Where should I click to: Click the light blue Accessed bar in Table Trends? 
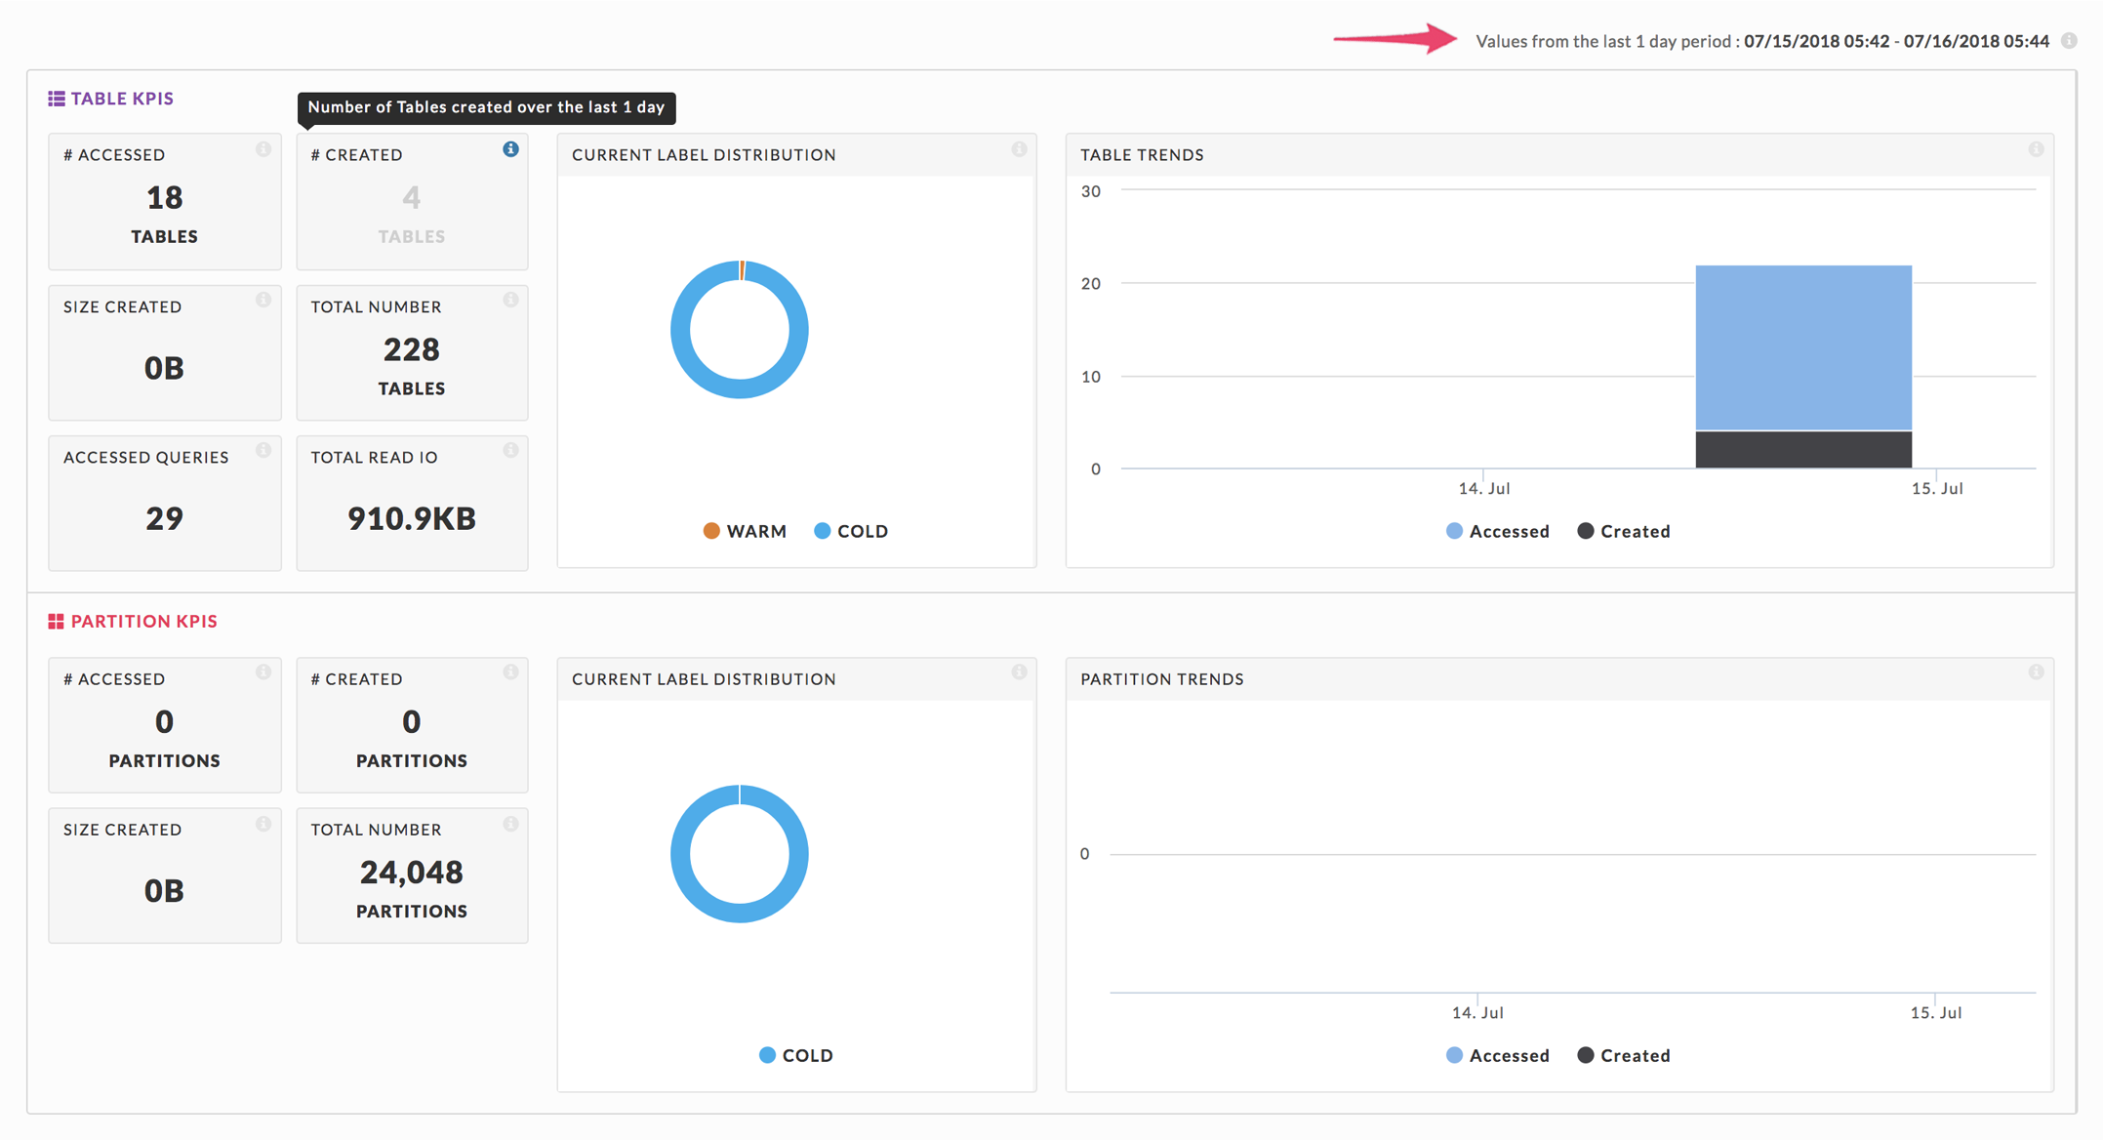point(1803,347)
